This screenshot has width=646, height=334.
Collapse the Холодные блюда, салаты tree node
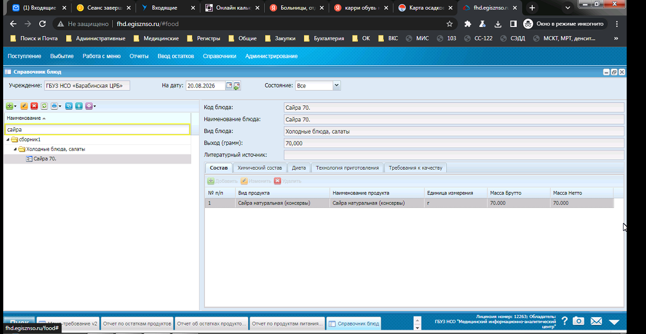tap(15, 150)
